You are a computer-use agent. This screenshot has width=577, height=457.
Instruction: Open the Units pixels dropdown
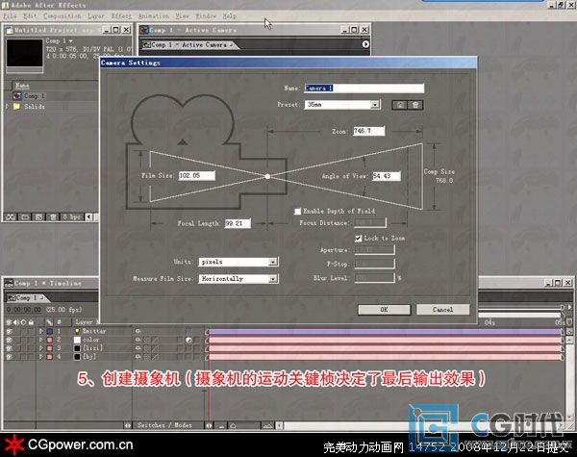[x=273, y=262]
